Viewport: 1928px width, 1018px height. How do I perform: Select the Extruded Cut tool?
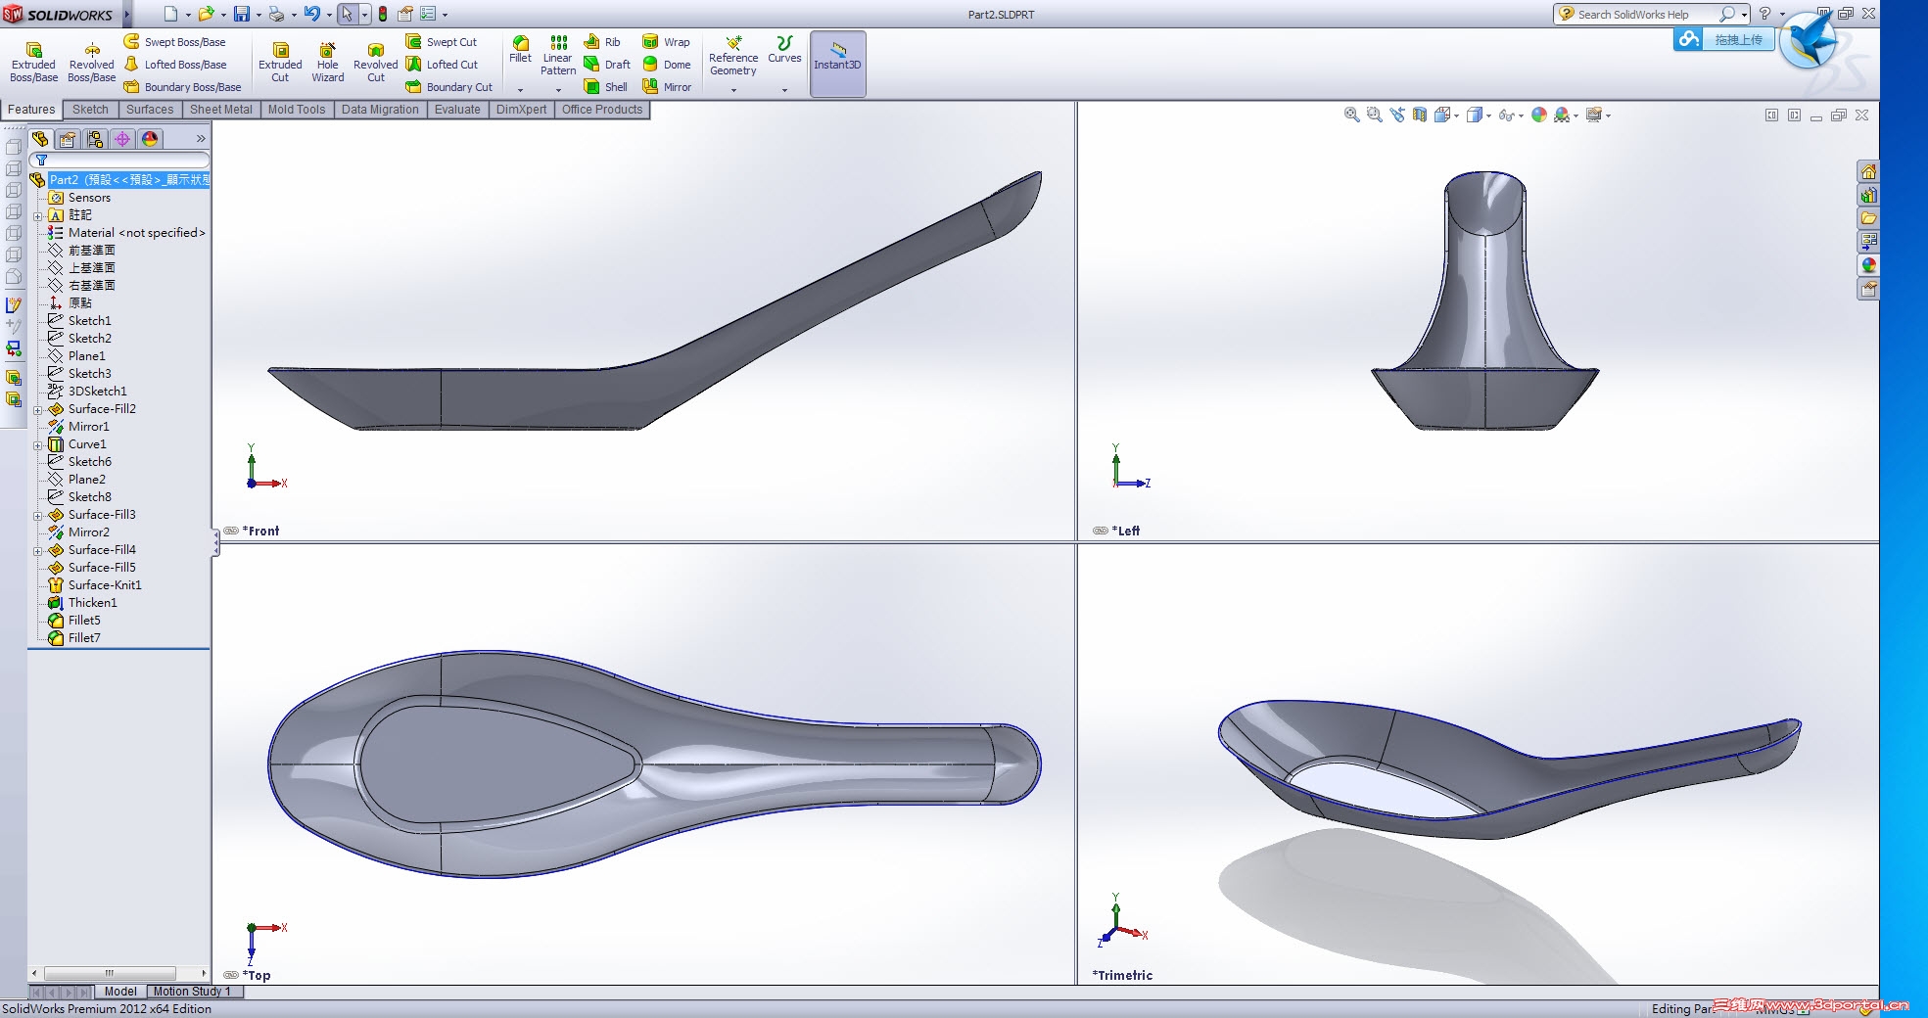click(280, 63)
